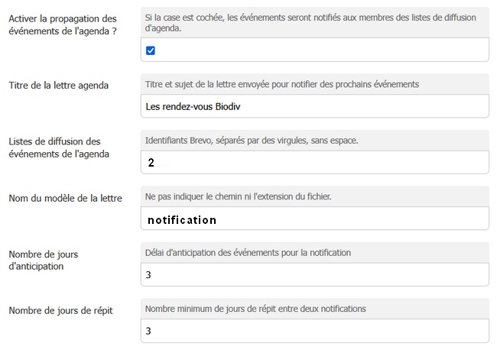Click the 'Délai d'anticipation des événements' description
The image size is (497, 350).
click(x=248, y=252)
